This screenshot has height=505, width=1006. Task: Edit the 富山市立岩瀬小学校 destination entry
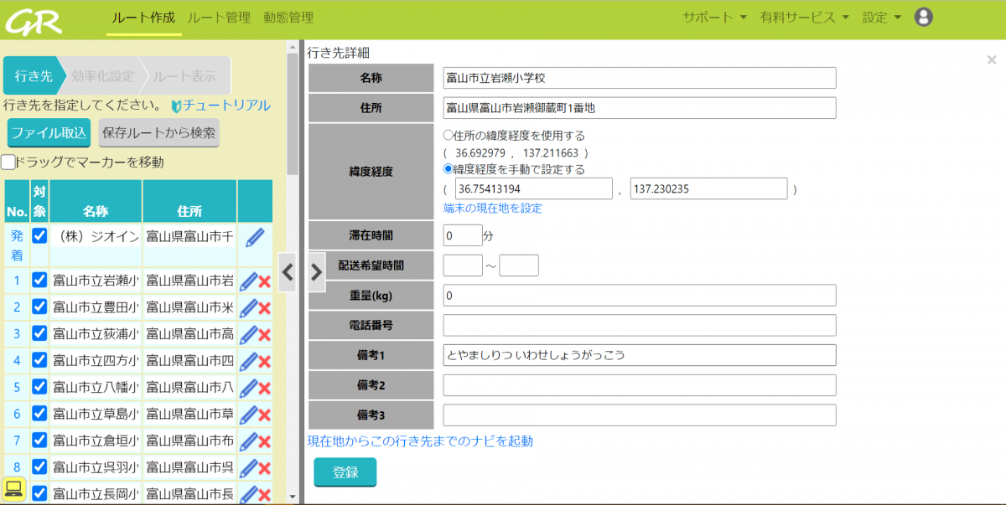point(247,281)
